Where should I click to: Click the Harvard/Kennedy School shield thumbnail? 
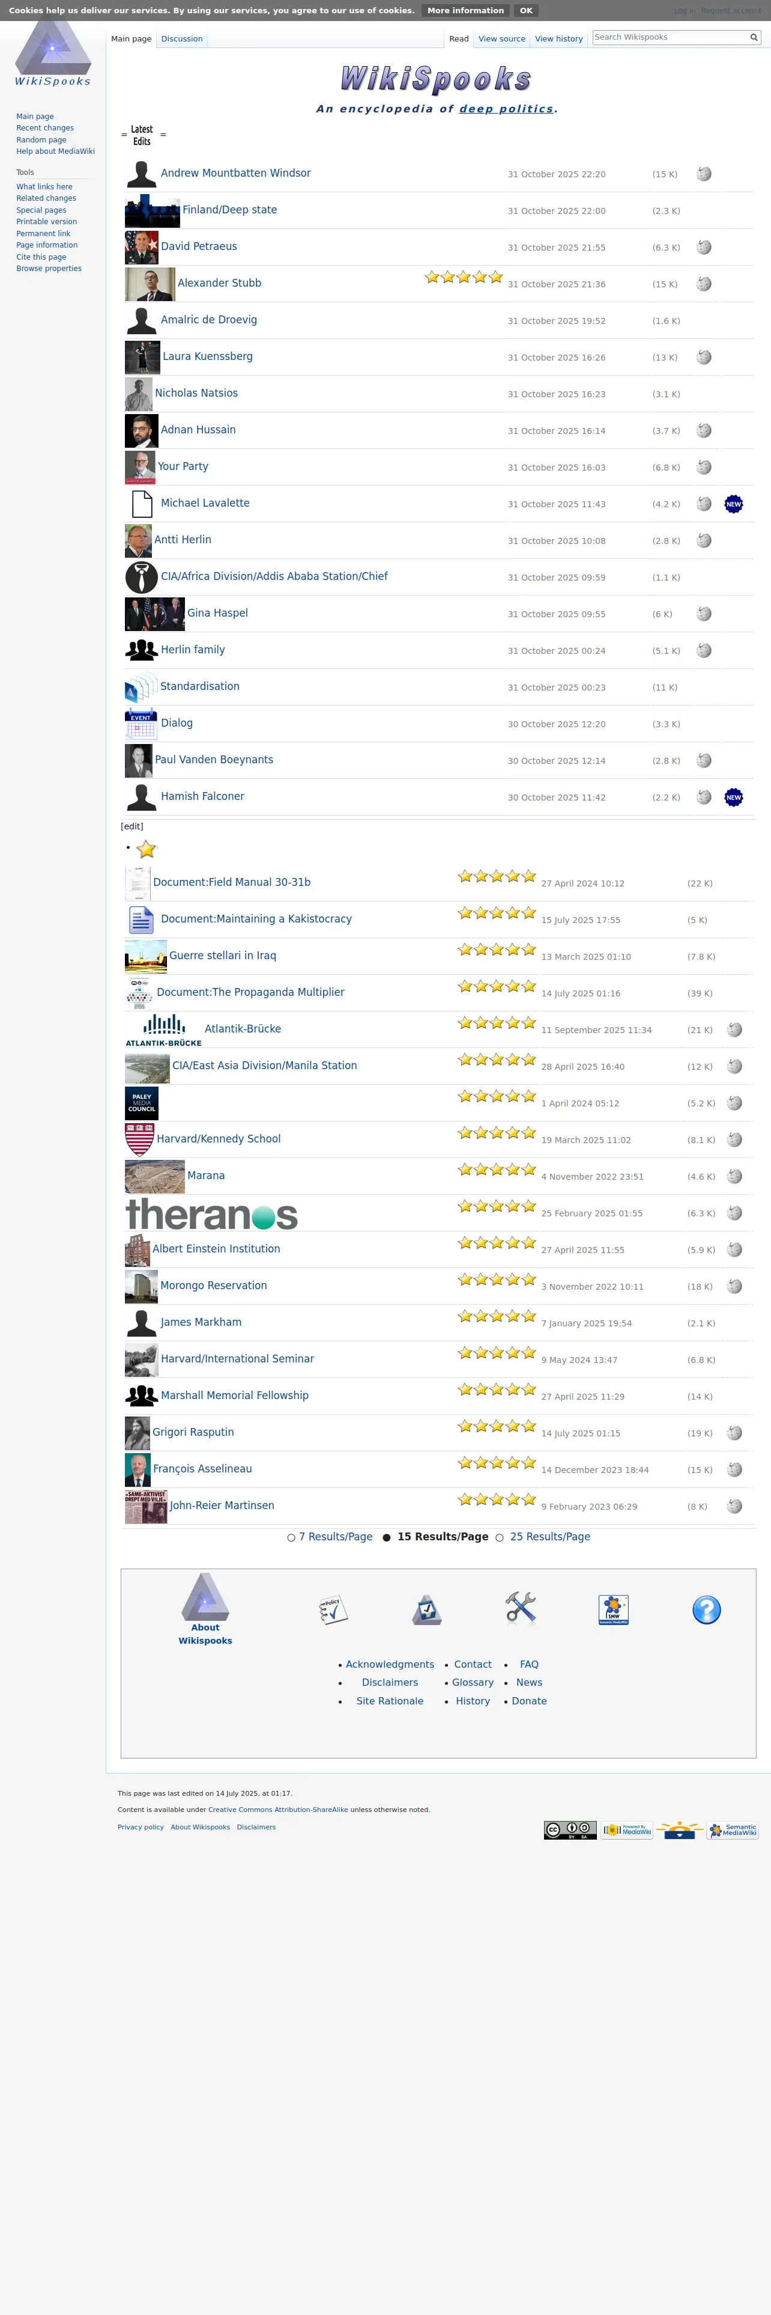point(139,1139)
